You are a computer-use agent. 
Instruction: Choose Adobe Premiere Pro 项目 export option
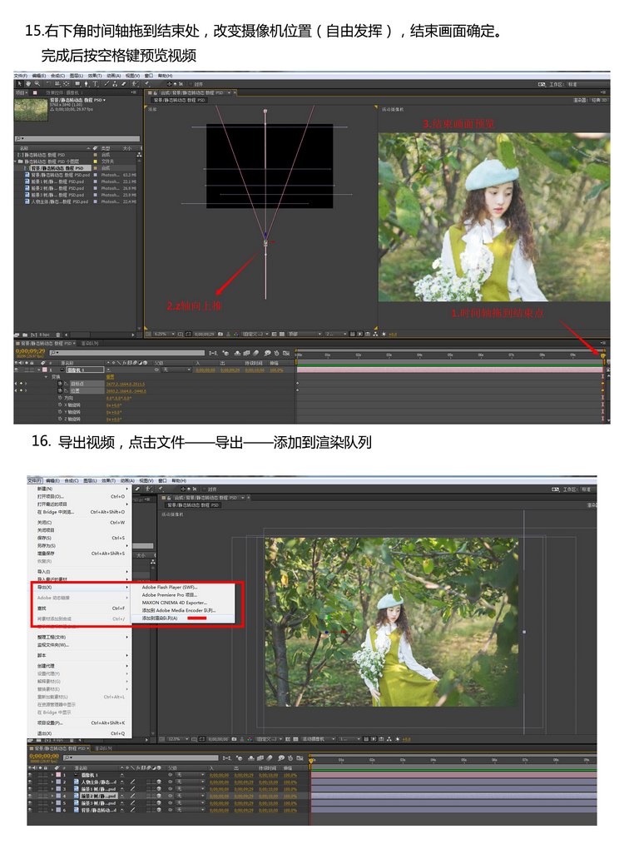point(169,595)
